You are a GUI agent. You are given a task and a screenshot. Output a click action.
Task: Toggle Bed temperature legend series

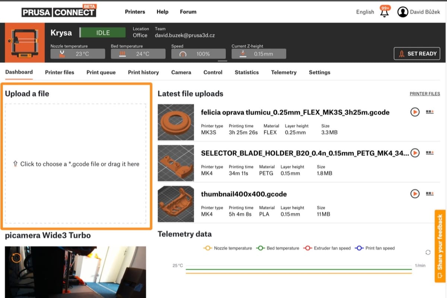tap(278, 248)
